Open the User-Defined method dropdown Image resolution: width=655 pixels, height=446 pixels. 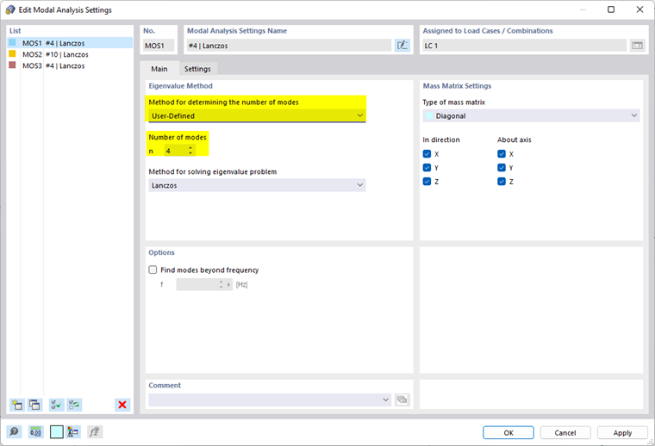click(257, 115)
